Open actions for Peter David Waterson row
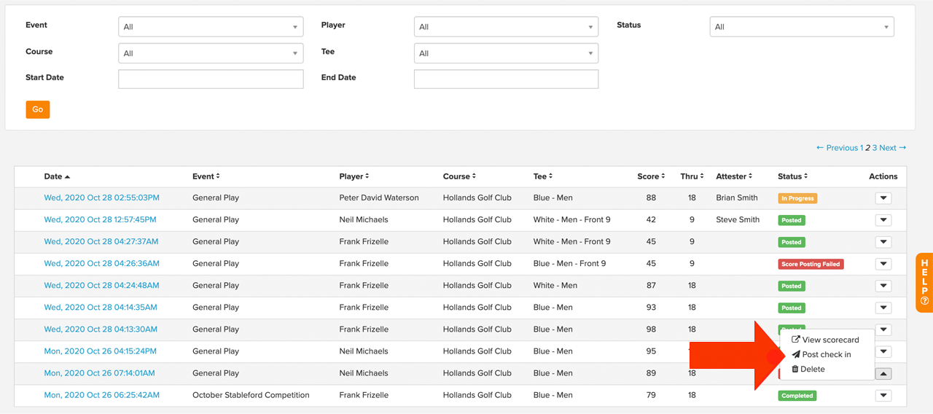 pos(883,198)
